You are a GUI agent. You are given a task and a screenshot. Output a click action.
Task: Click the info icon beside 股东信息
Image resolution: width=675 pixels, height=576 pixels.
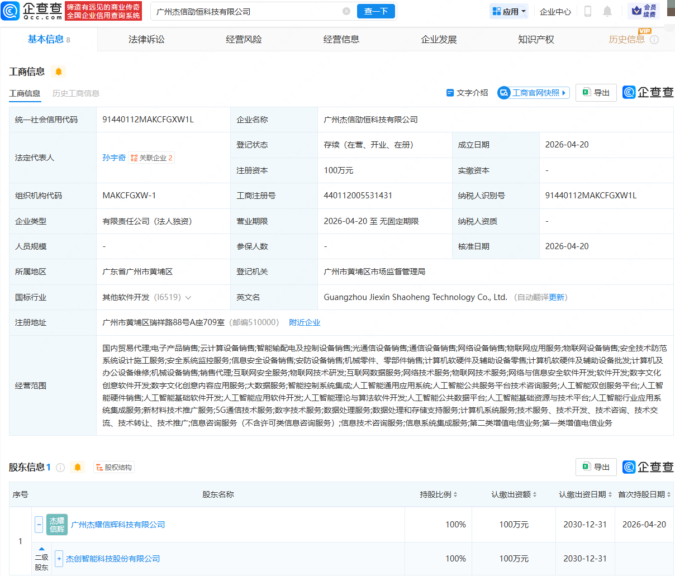(x=60, y=467)
